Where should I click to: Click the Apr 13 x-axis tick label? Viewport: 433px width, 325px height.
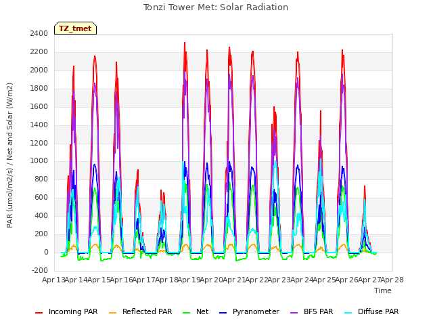53,280
